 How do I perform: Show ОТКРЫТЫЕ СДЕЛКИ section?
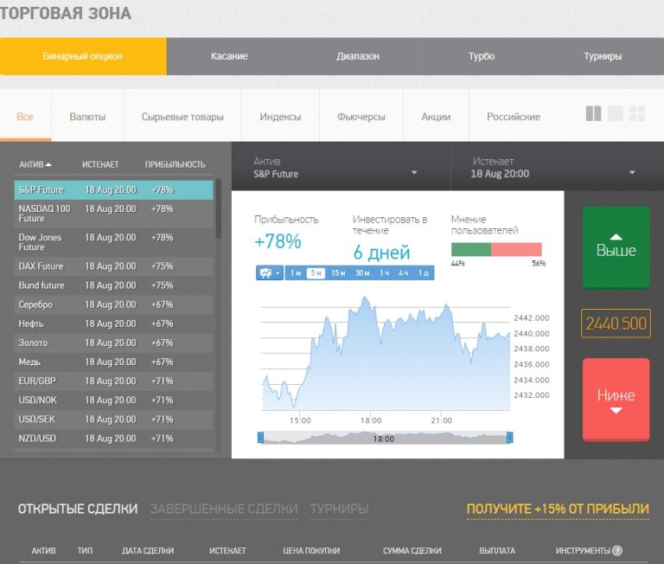(78, 509)
